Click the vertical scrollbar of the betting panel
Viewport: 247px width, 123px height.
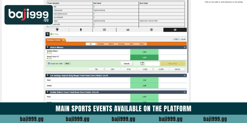point(188,36)
